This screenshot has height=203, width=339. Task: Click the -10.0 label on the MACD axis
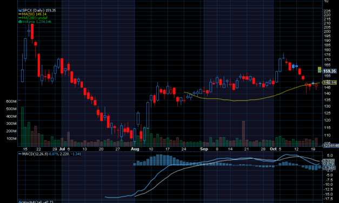[328, 185]
